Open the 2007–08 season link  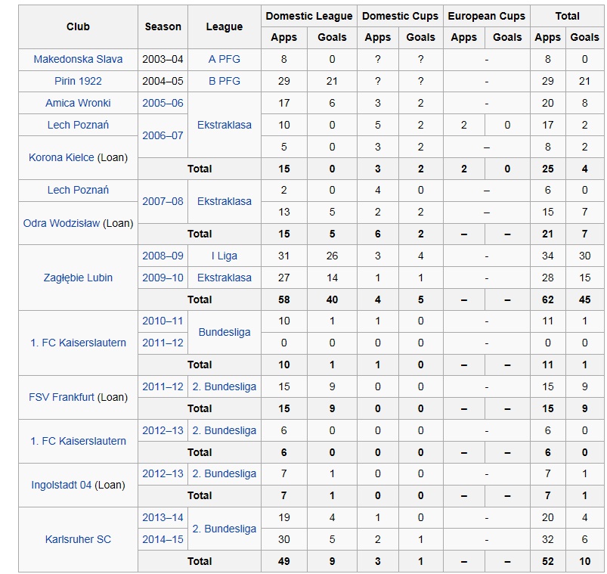[x=163, y=201]
